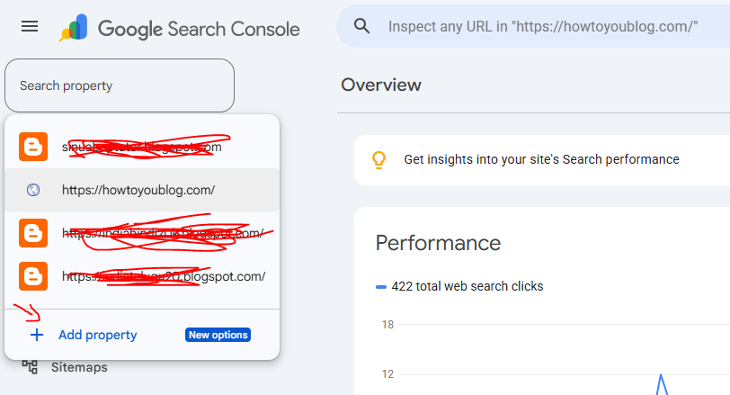Open the hamburger navigation menu
Viewport: 730px width, 395px height.
pos(30,27)
